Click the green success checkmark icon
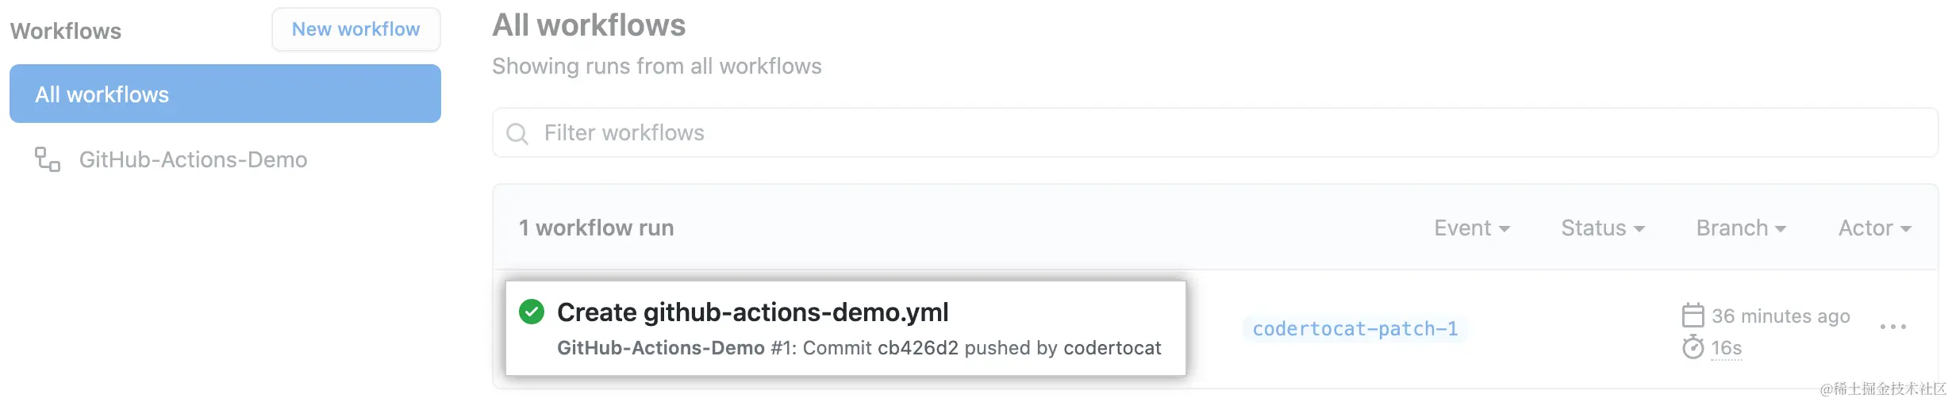This screenshot has width=1952, height=402. point(532,312)
